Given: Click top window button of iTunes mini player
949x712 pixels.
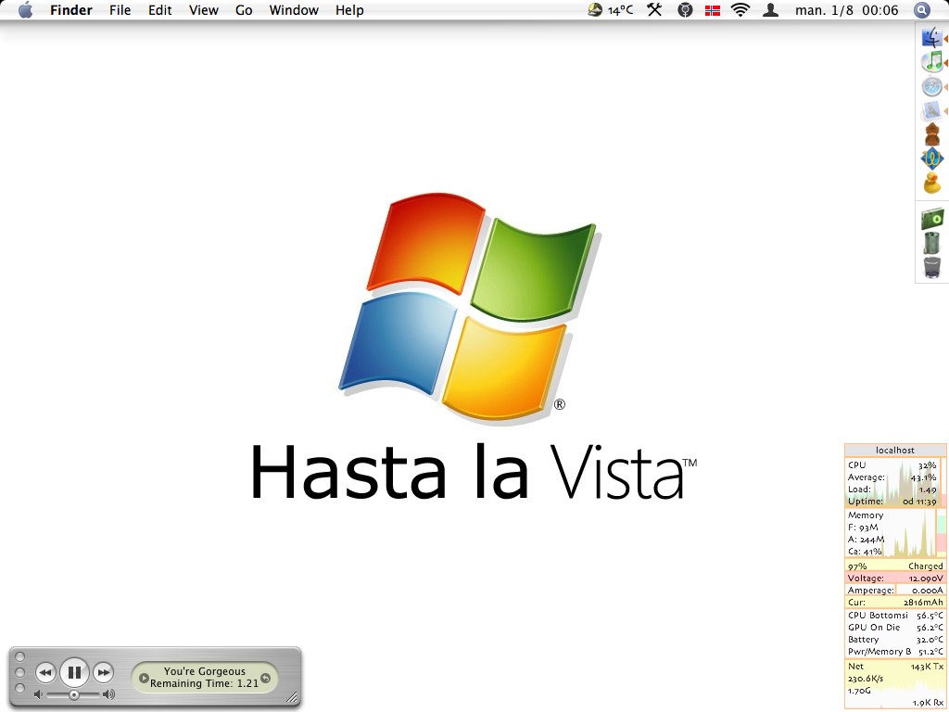Looking at the screenshot, I should (19, 656).
